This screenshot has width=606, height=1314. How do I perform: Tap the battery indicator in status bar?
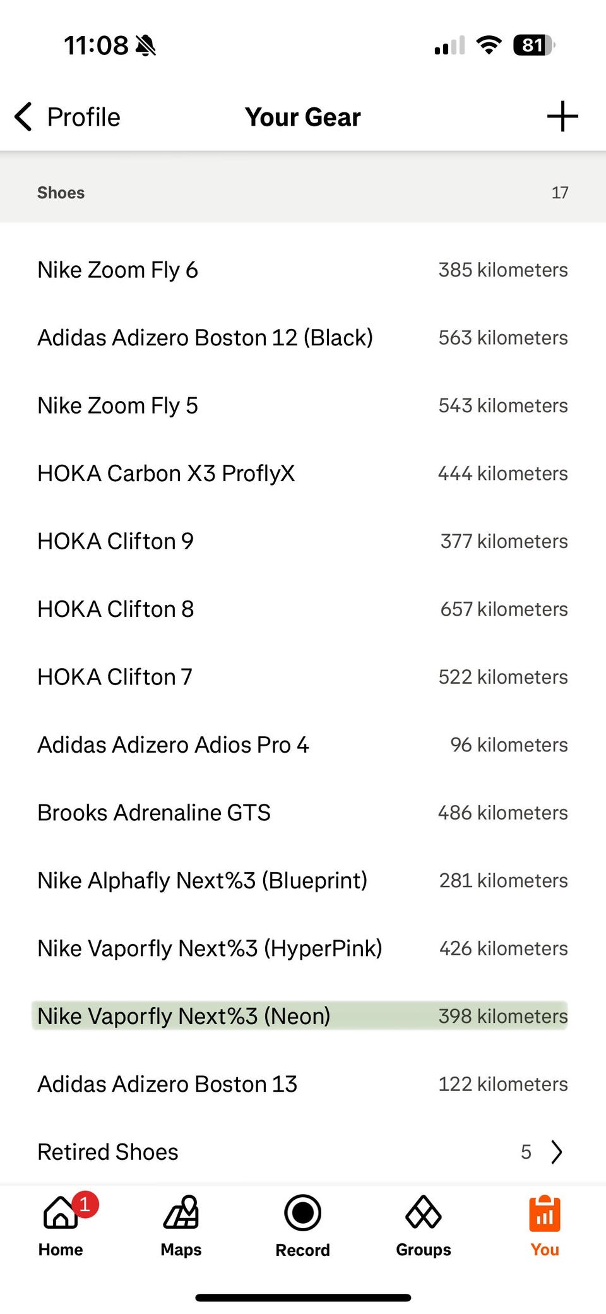[x=534, y=45]
